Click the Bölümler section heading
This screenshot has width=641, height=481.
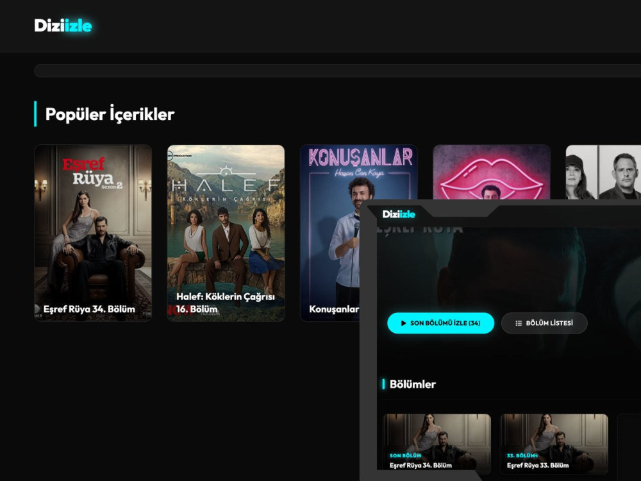(x=412, y=384)
